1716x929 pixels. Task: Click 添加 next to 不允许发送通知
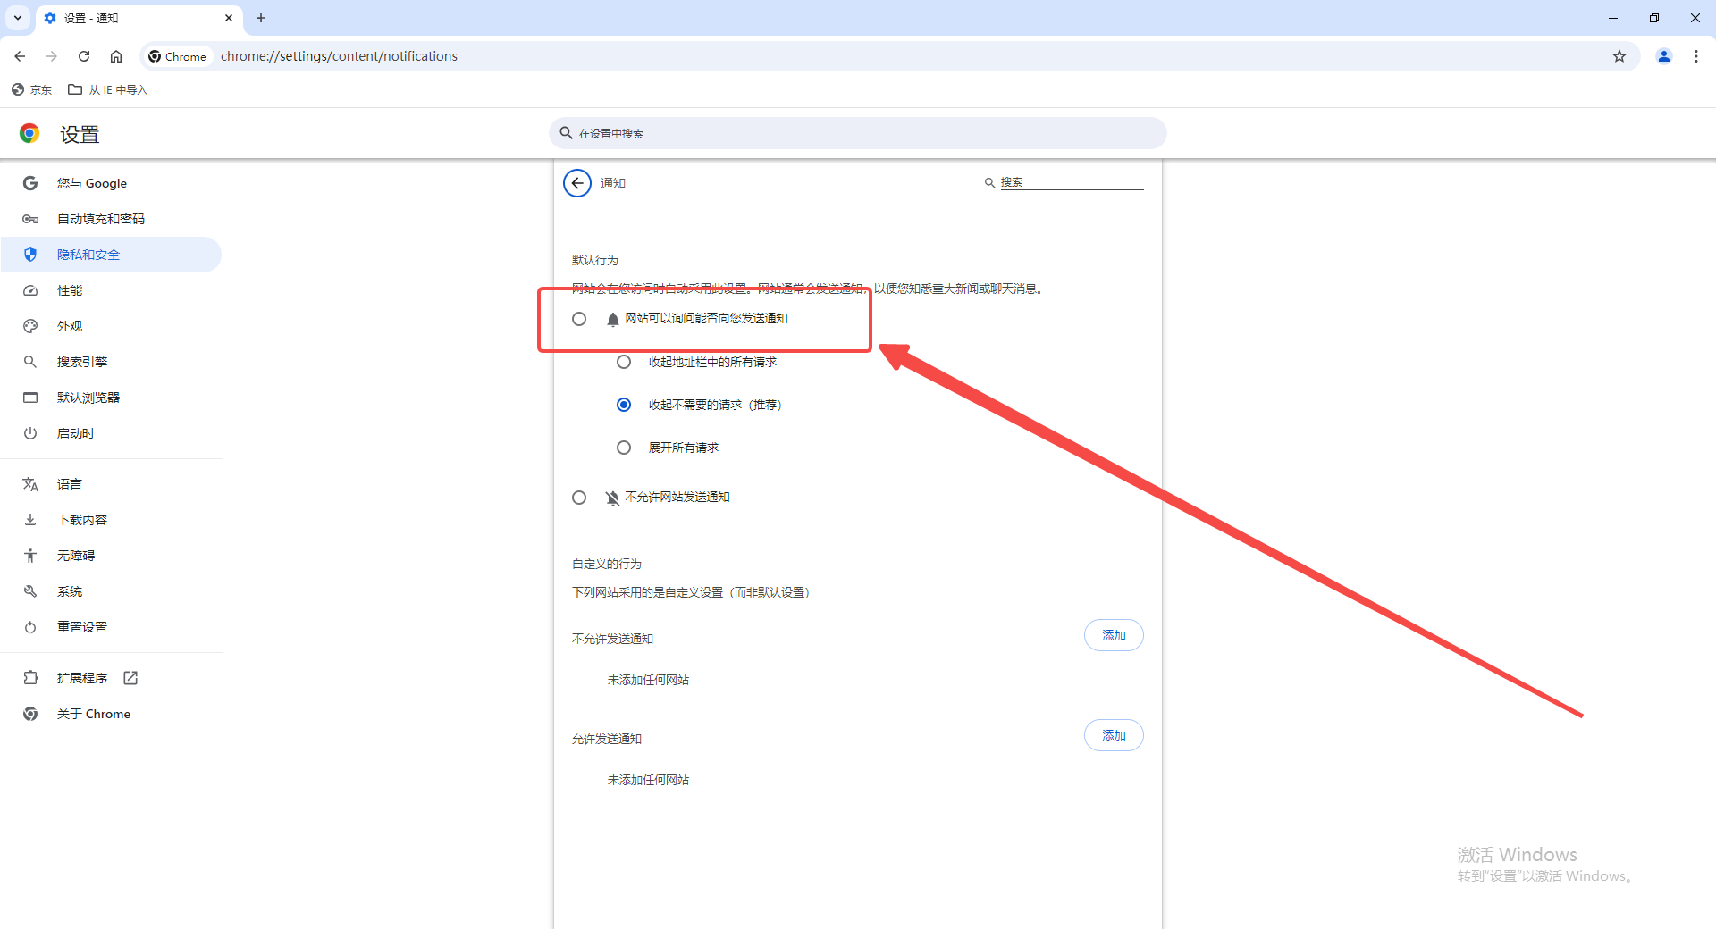(x=1114, y=635)
